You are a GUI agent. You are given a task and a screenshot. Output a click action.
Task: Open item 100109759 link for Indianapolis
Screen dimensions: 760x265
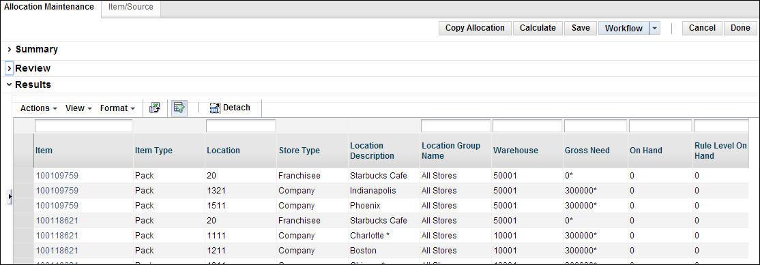[57, 191]
